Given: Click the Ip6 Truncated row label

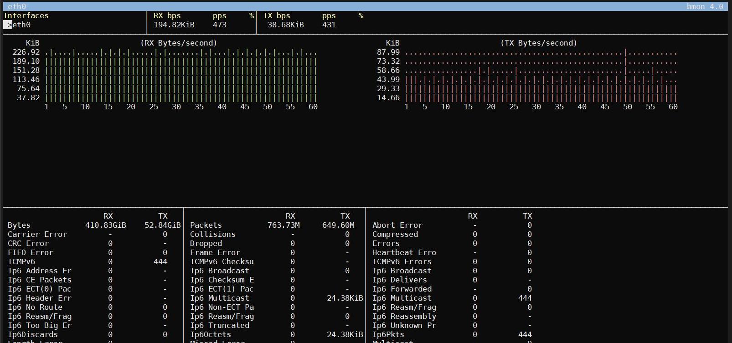Looking at the screenshot, I should [x=220, y=325].
